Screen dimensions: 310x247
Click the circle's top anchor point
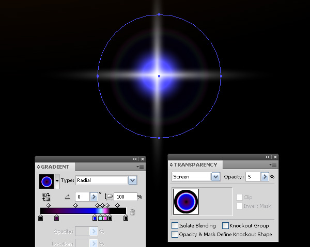pyautogui.click(x=159, y=14)
